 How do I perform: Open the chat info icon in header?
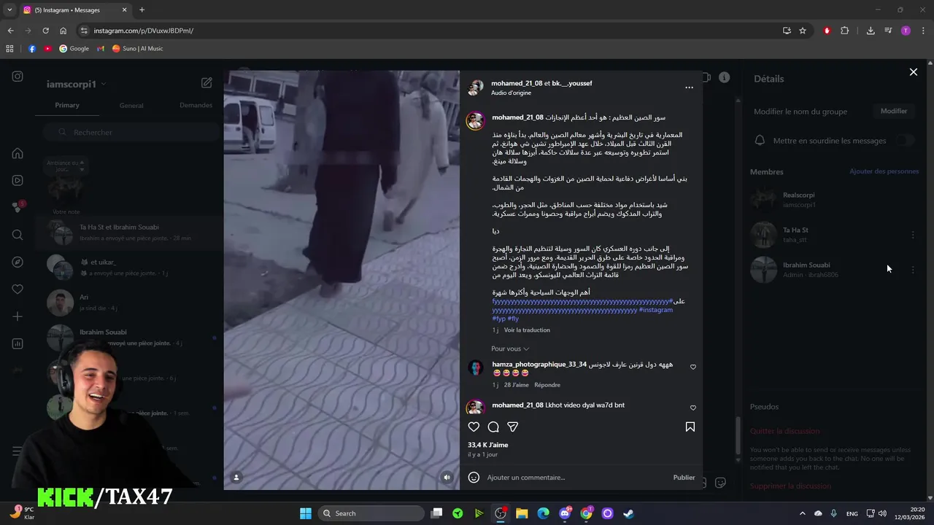724,77
